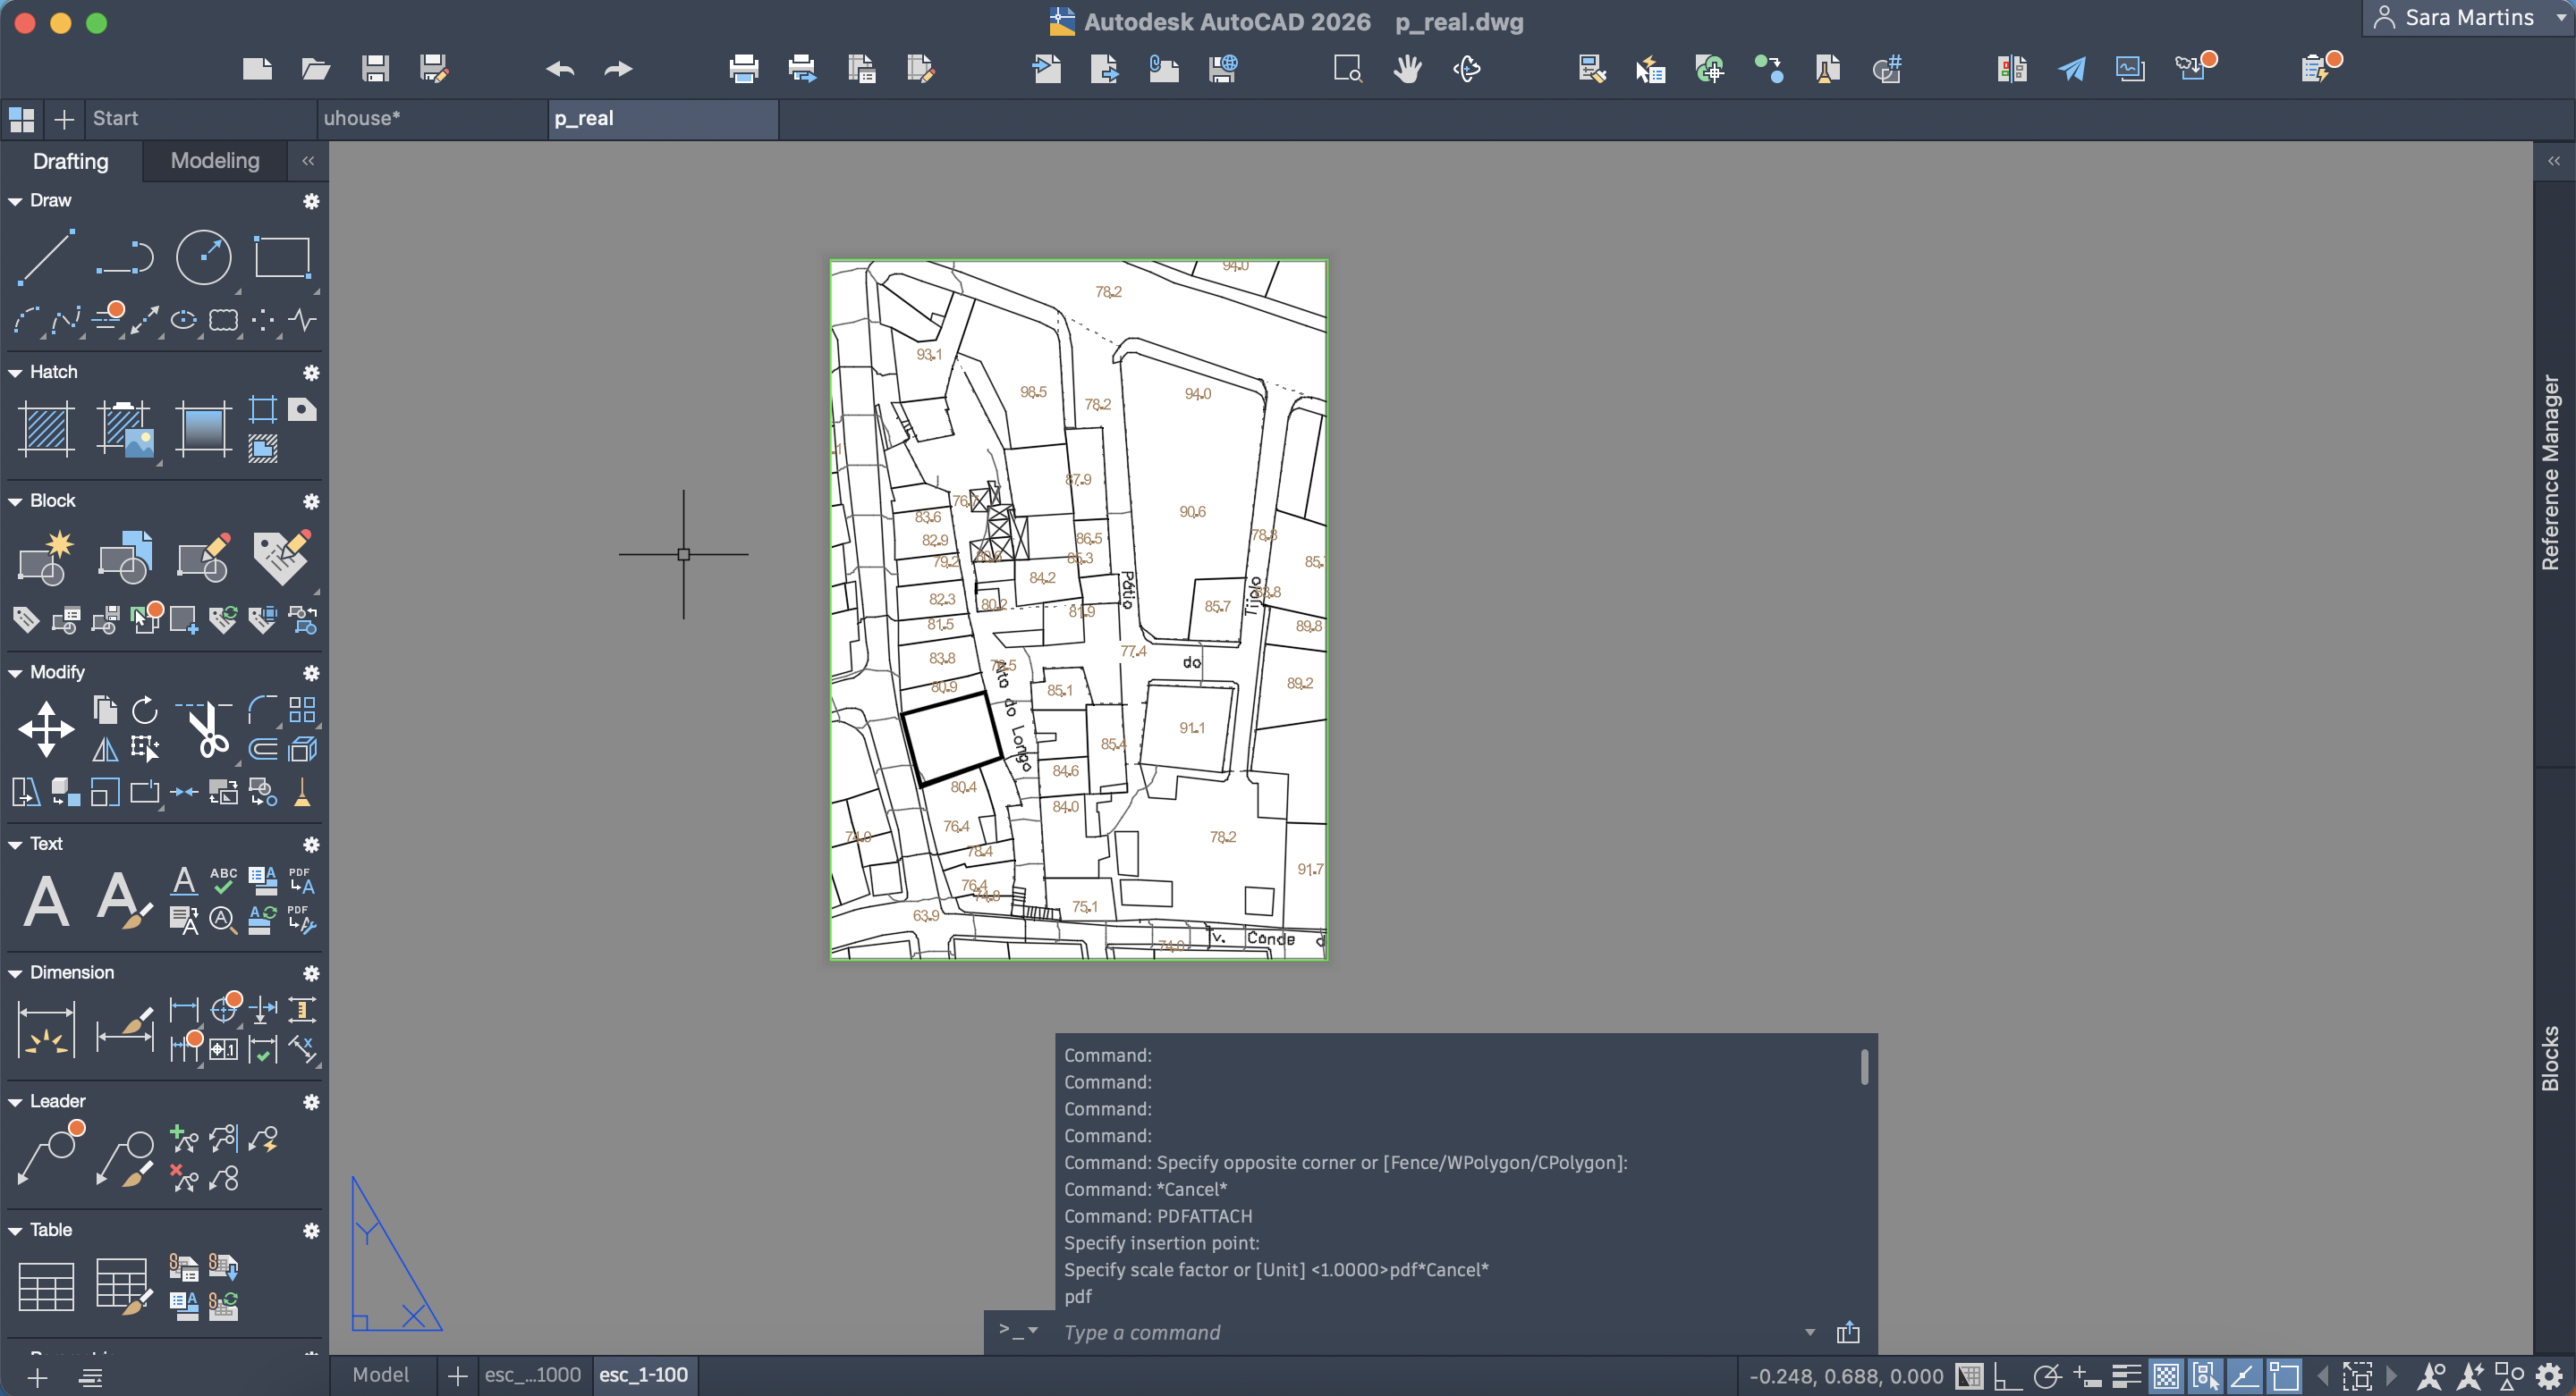The width and height of the screenshot is (2576, 1396).
Task: Click the Plot print icon
Action: coord(743,69)
